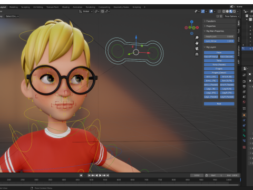
Task: Switch to the UV Editing workspace tab
Action: coord(38,7)
